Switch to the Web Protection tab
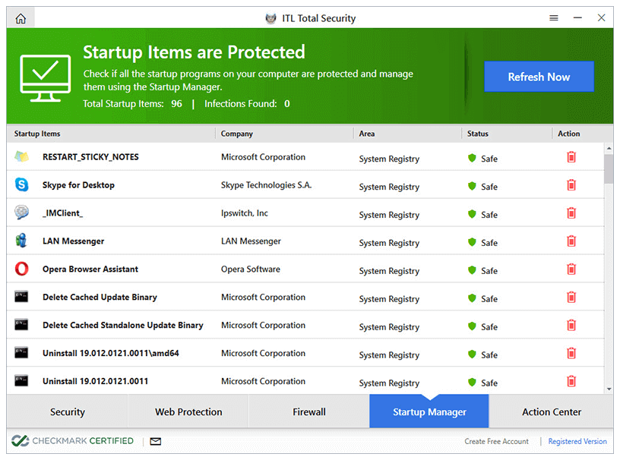This screenshot has width=620, height=460. [188, 411]
